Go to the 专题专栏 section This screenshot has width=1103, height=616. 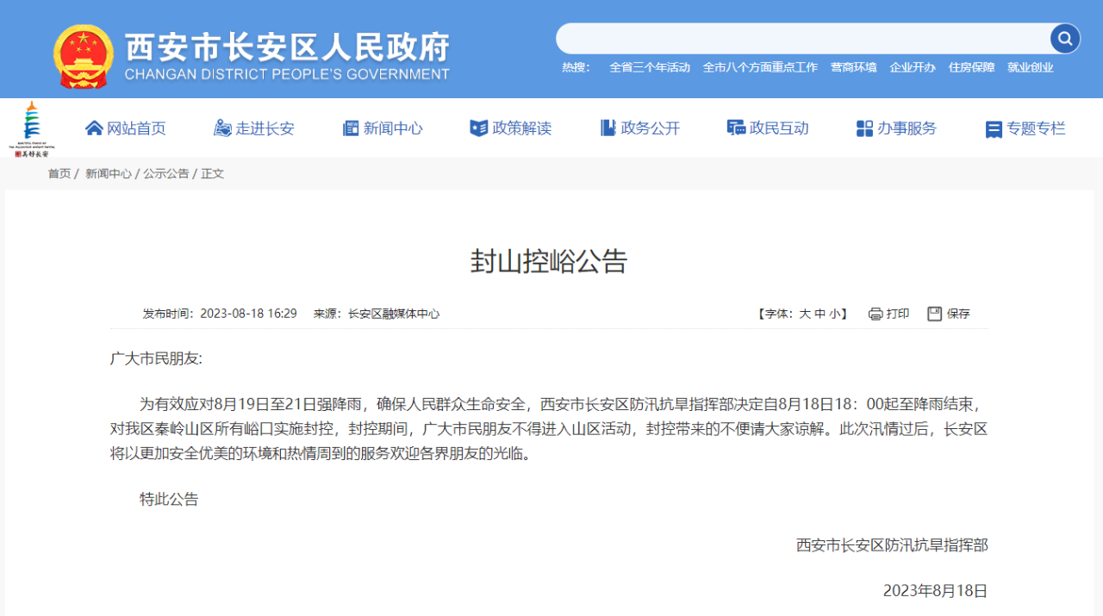[x=1025, y=128]
